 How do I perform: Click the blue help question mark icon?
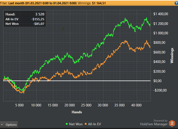(176, 3)
